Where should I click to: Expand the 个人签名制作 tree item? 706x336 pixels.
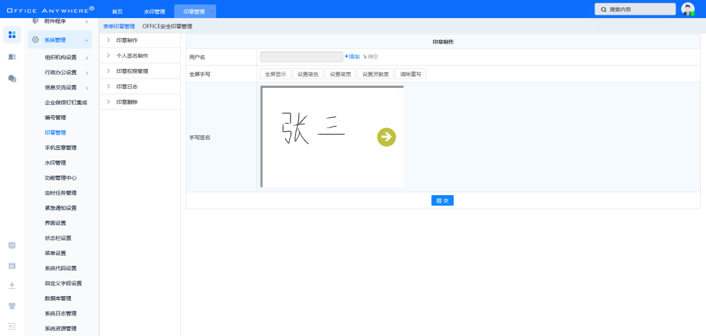pyautogui.click(x=108, y=55)
